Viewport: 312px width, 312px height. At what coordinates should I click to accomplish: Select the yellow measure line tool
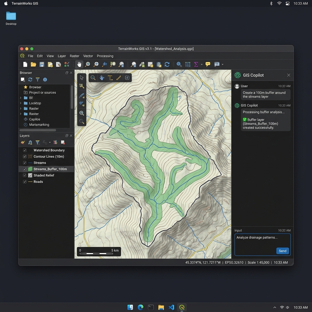pyautogui.click(x=119, y=78)
